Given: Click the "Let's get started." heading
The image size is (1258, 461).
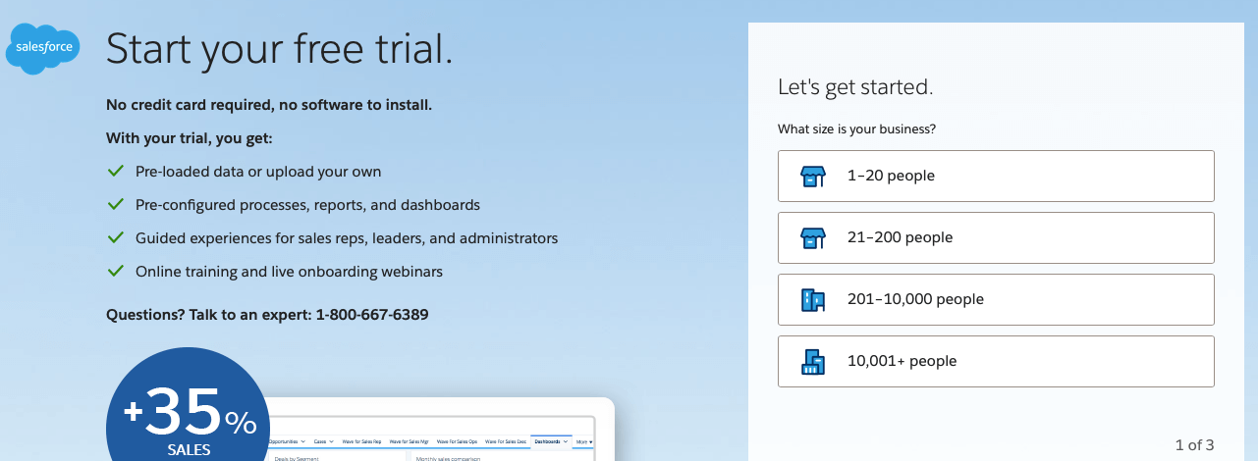Looking at the screenshot, I should [855, 86].
